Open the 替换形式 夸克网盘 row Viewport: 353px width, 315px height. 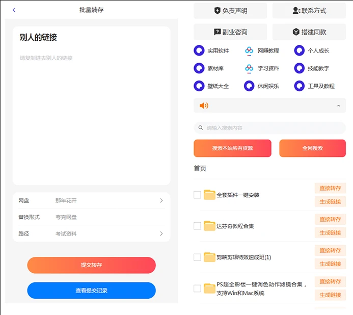92,217
